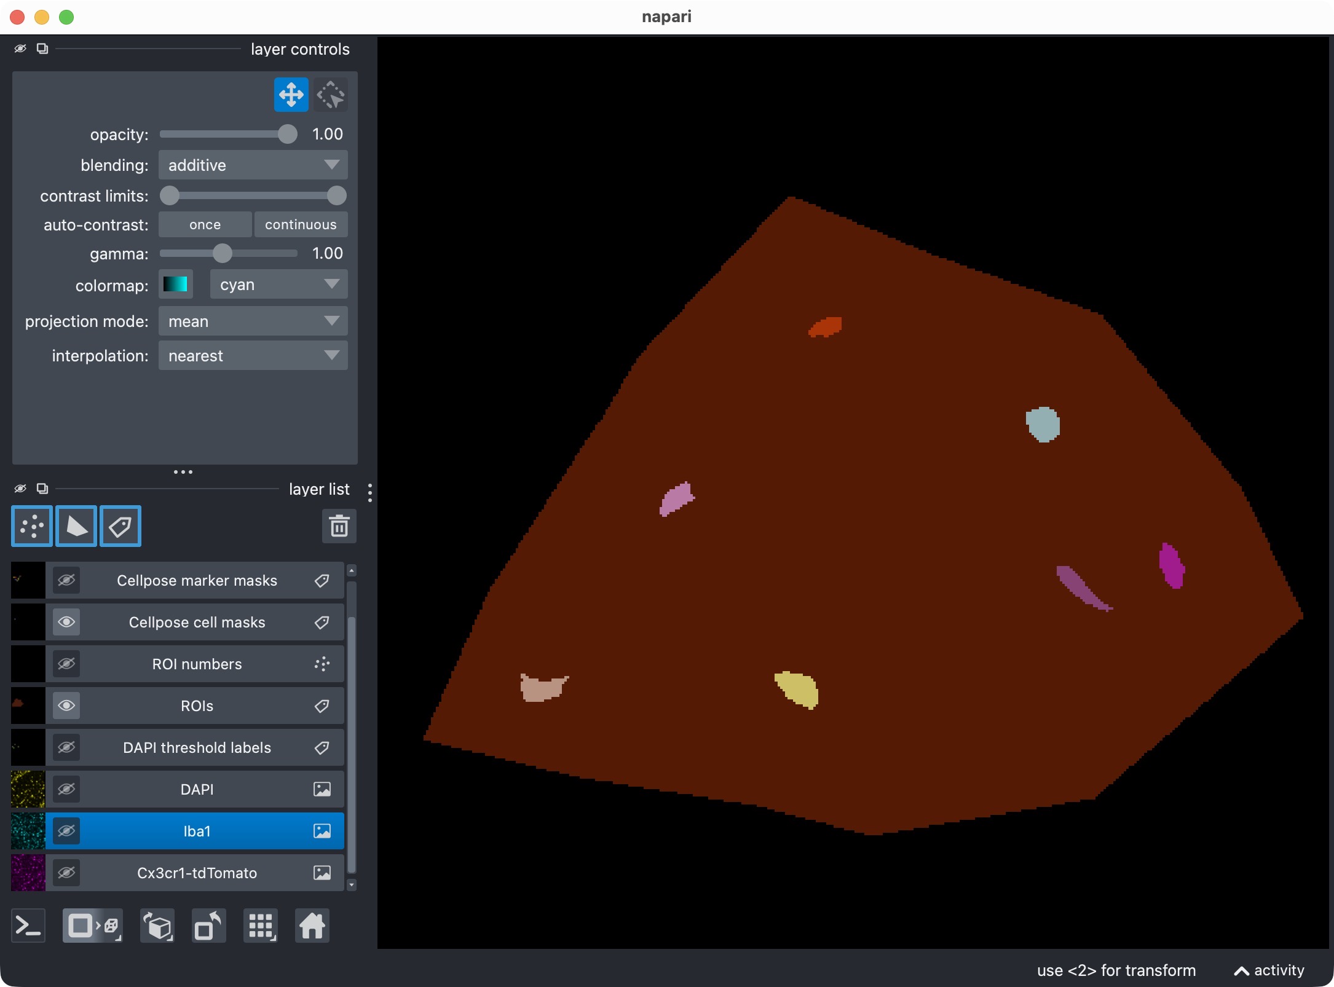This screenshot has width=1334, height=987.
Task: Open the projection mode dropdown
Action: 253,321
